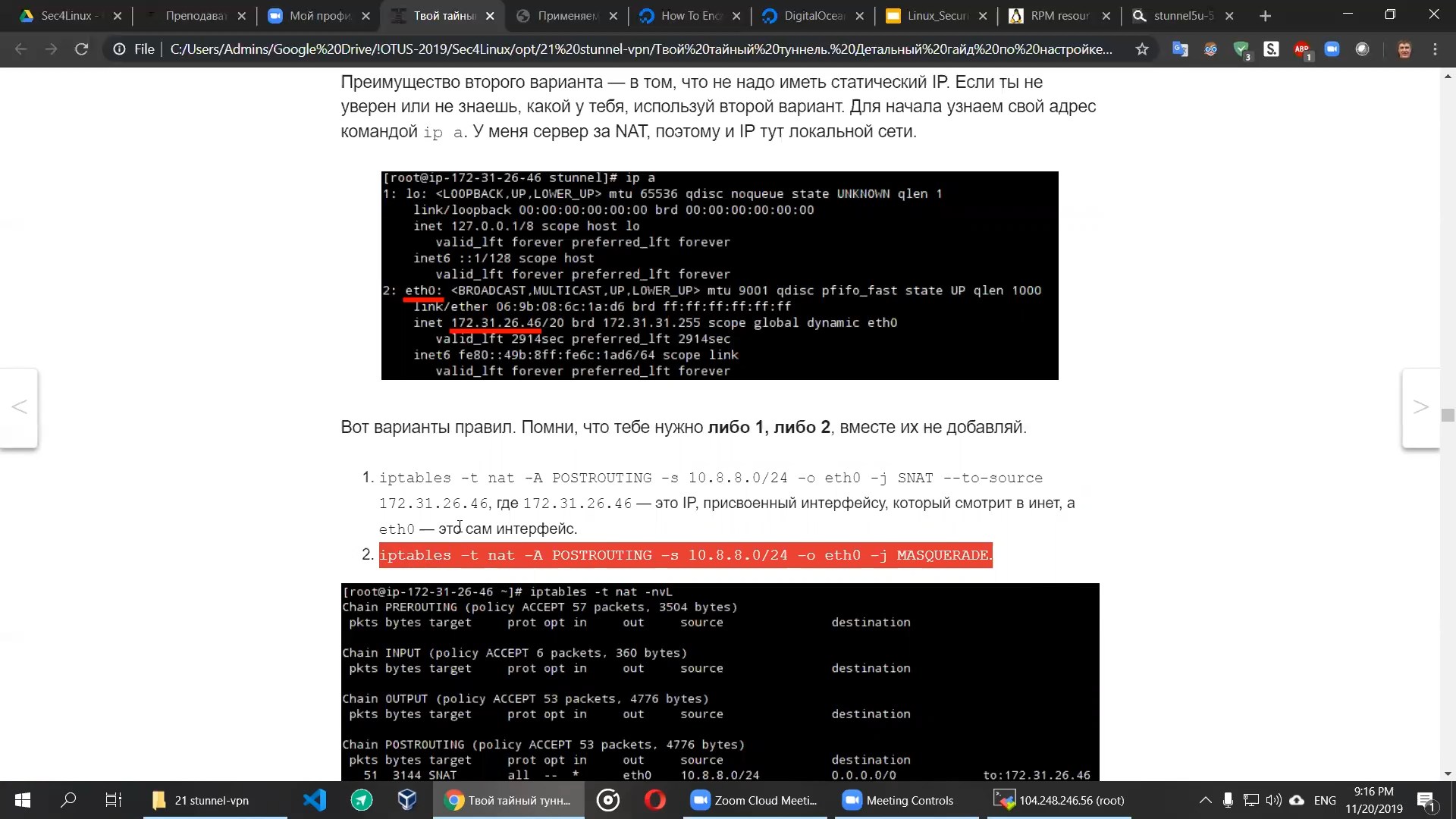The height and width of the screenshot is (819, 1456).
Task: Open the cloud sync tray icon
Action: [1297, 800]
